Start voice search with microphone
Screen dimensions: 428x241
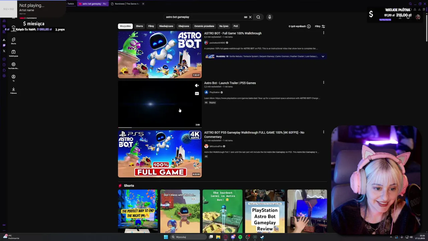[270, 17]
